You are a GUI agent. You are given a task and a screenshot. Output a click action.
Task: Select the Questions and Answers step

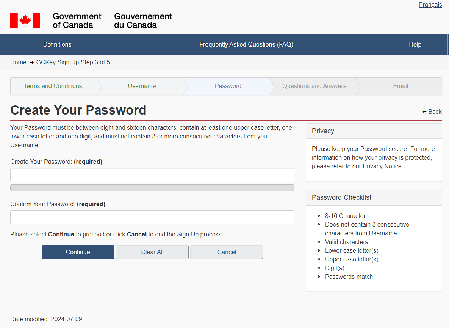(x=314, y=86)
